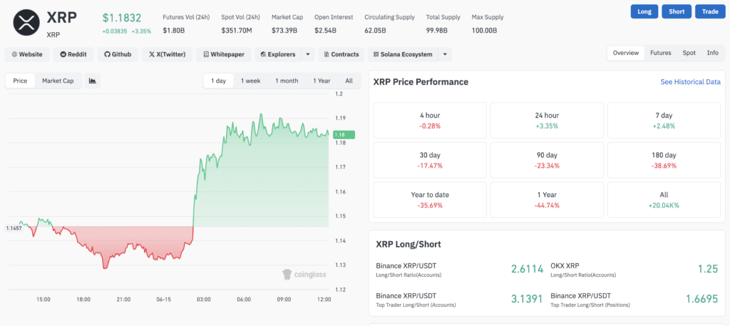Select the 1 month timeframe
Image resolution: width=730 pixels, height=326 pixels.
tap(287, 81)
